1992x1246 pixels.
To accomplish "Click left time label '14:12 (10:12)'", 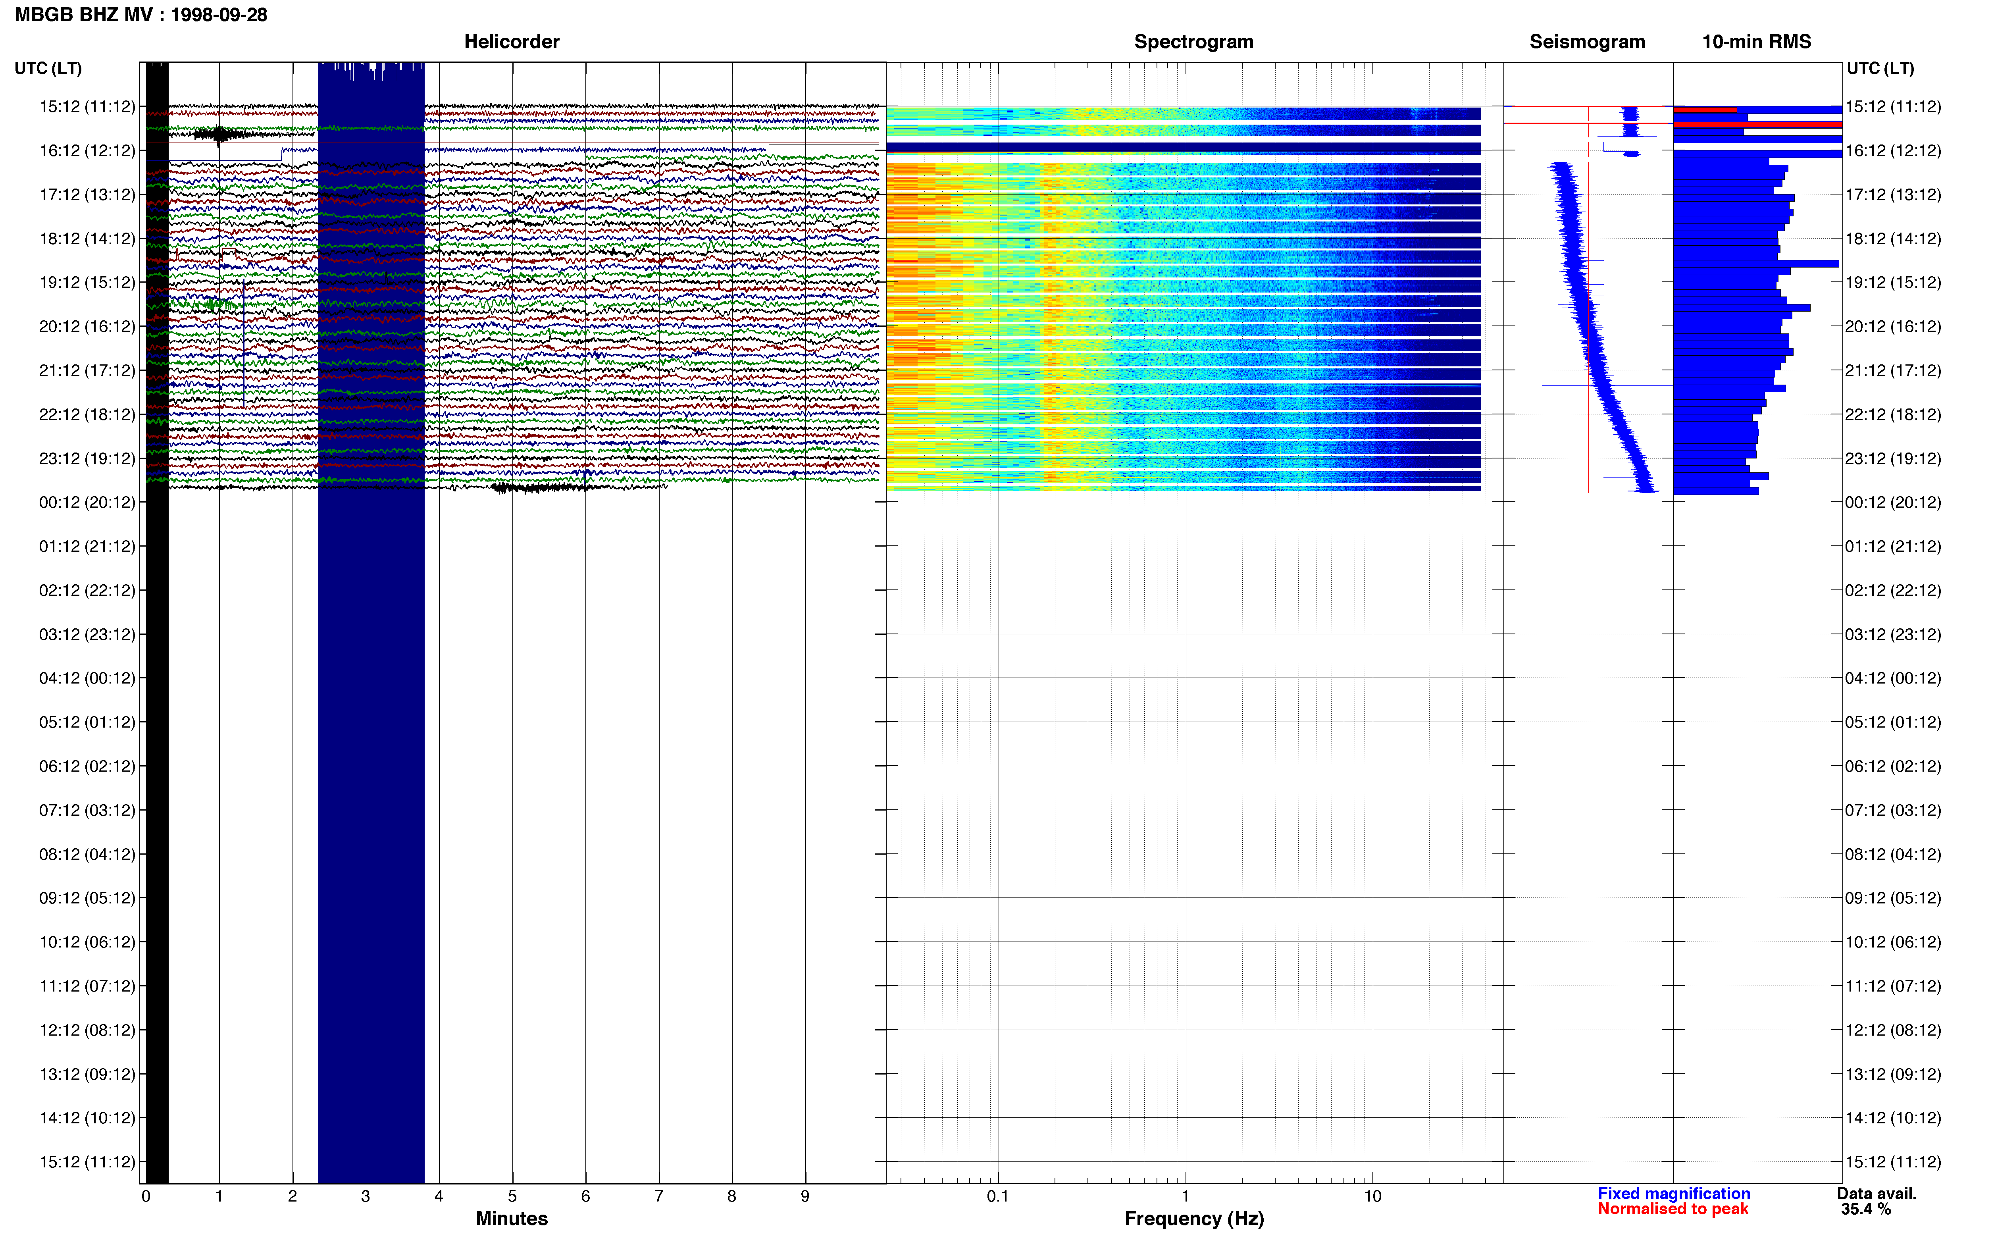I will pyautogui.click(x=87, y=1118).
